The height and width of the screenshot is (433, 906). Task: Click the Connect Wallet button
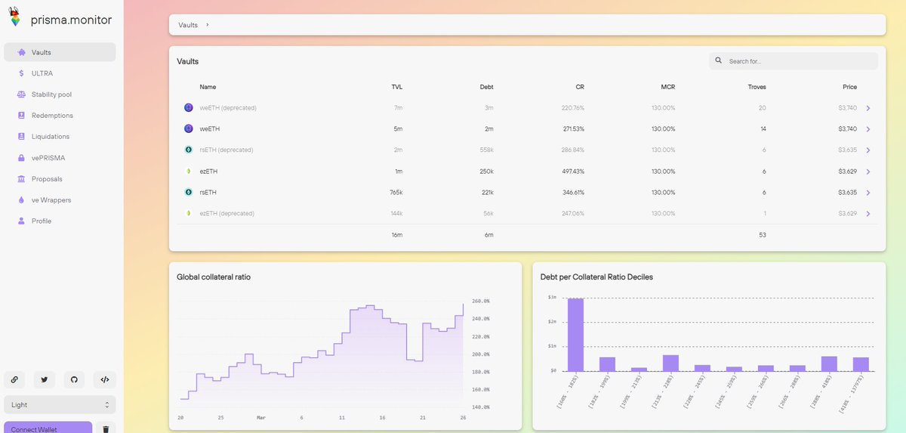coord(48,428)
